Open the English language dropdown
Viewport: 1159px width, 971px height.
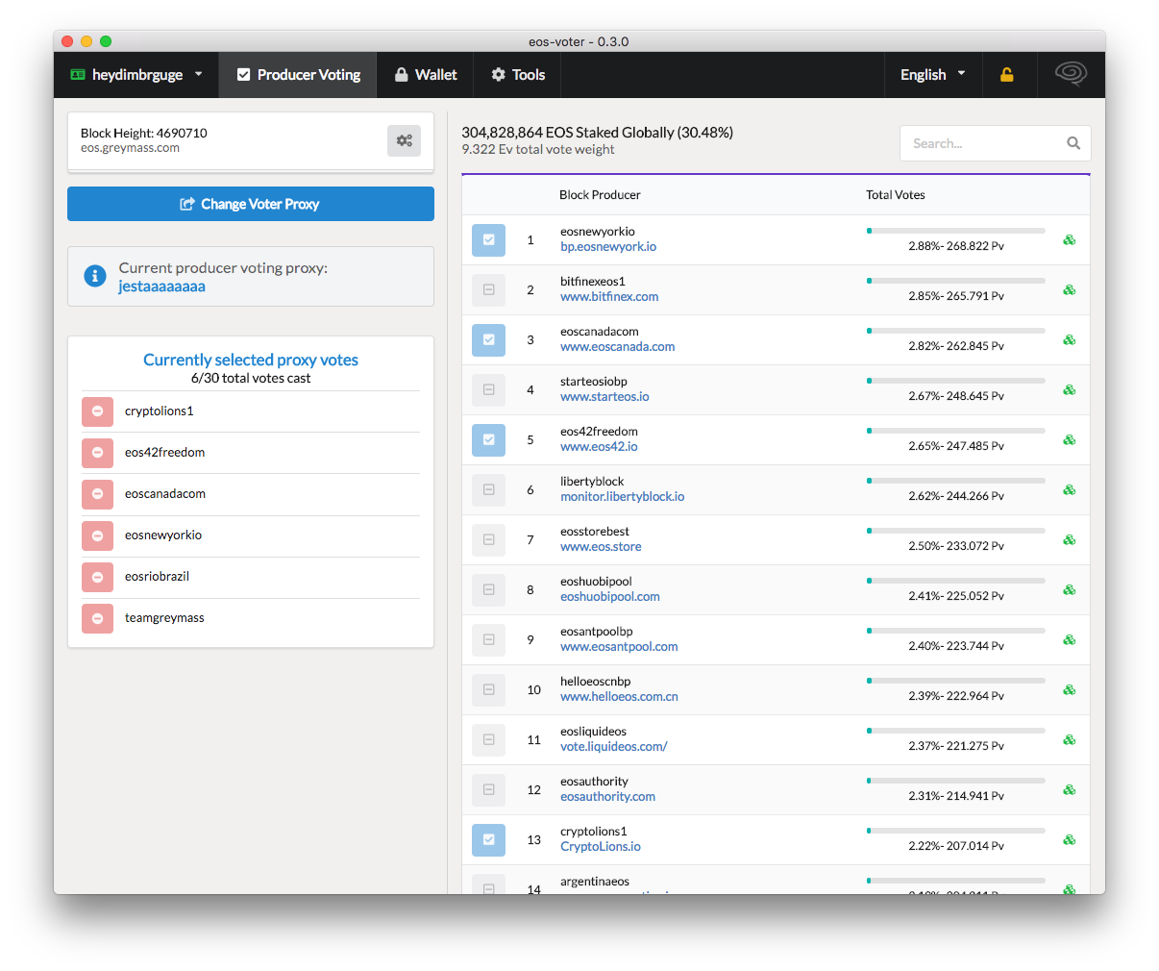(933, 75)
